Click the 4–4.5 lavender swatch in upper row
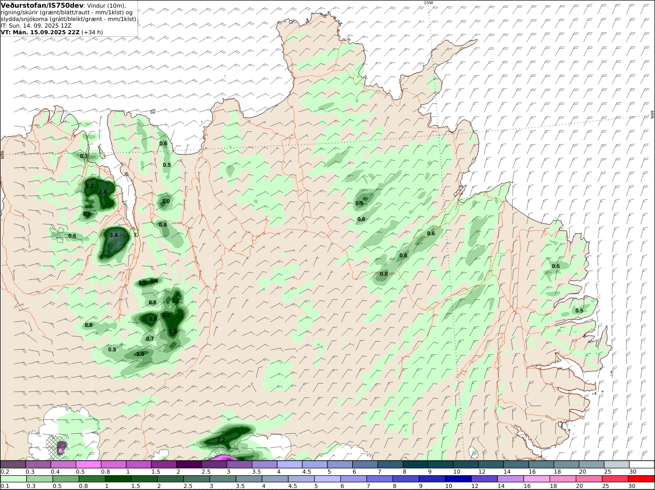This screenshot has width=655, height=490. click(x=290, y=464)
